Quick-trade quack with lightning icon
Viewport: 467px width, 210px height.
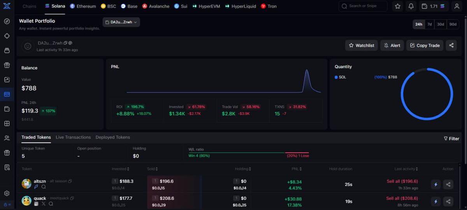pos(436,201)
